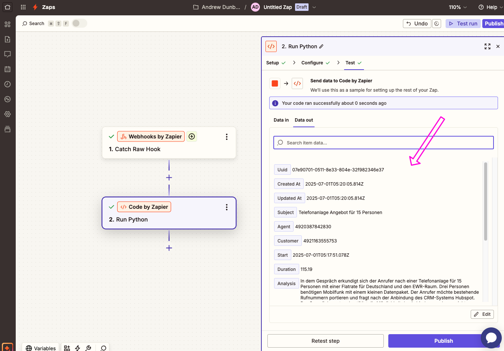Open the Help dropdown menu
Viewport: 504px width, 351px height.
pyautogui.click(x=491, y=7)
